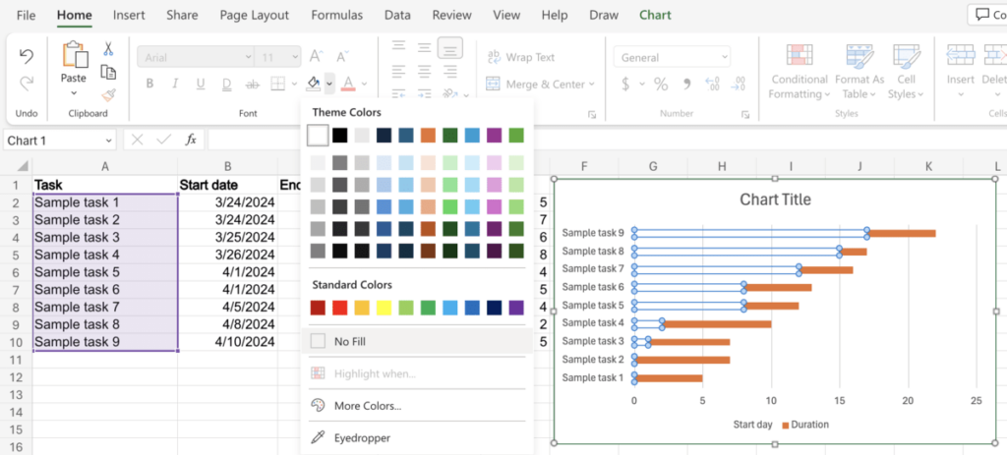Click Decrease Font Size icon
This screenshot has width=1007, height=455.
[x=341, y=57]
